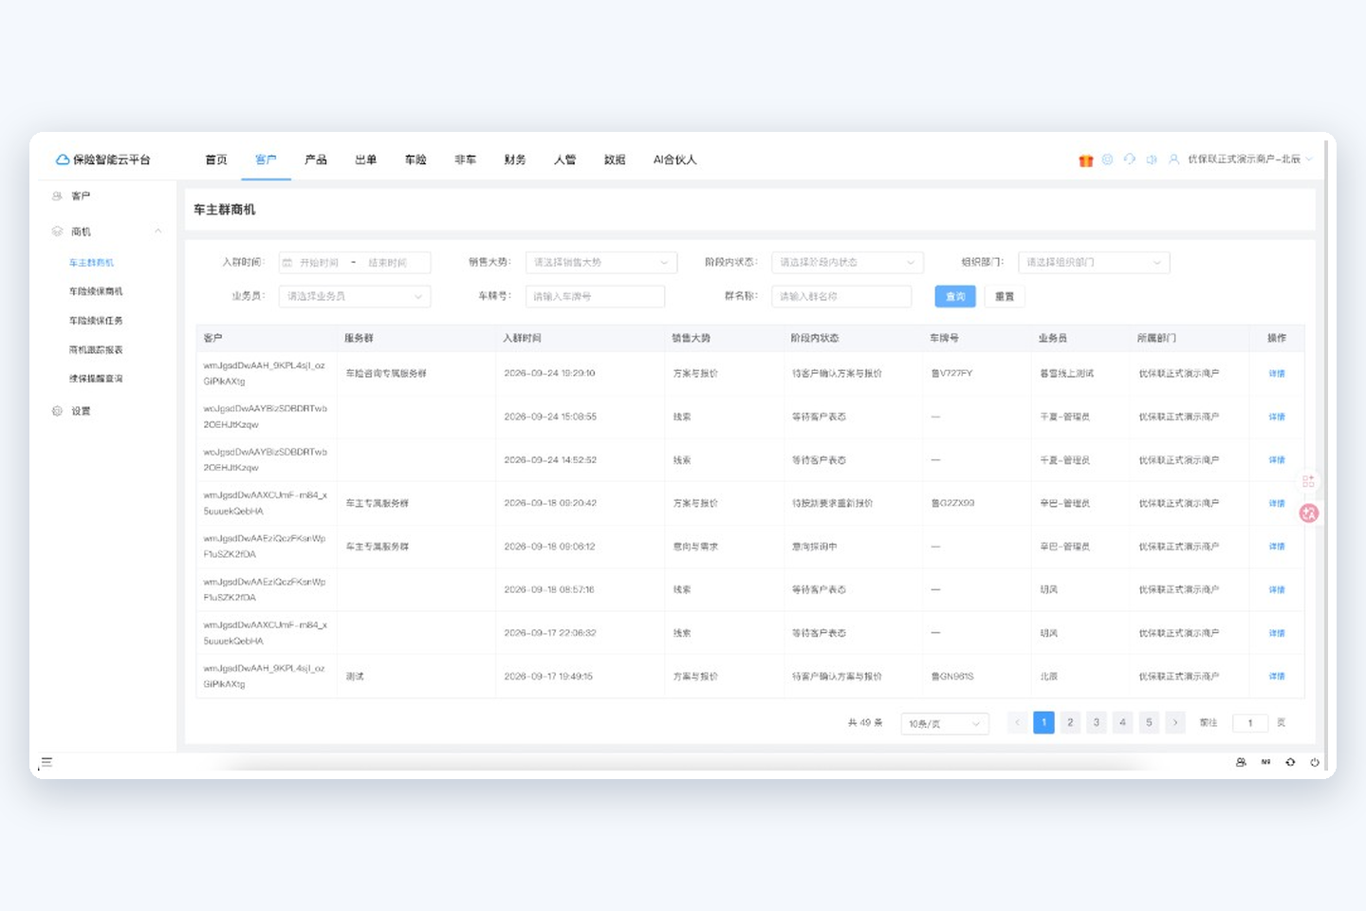Open the gear settings icon in header
Screen dimensions: 1366x911
tap(1107, 159)
